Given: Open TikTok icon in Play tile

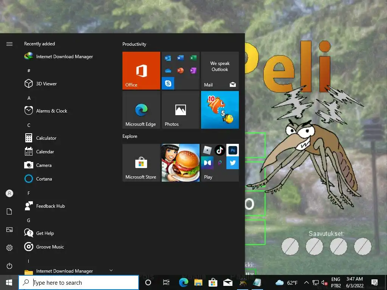Looking at the screenshot, I should pyautogui.click(x=220, y=150).
